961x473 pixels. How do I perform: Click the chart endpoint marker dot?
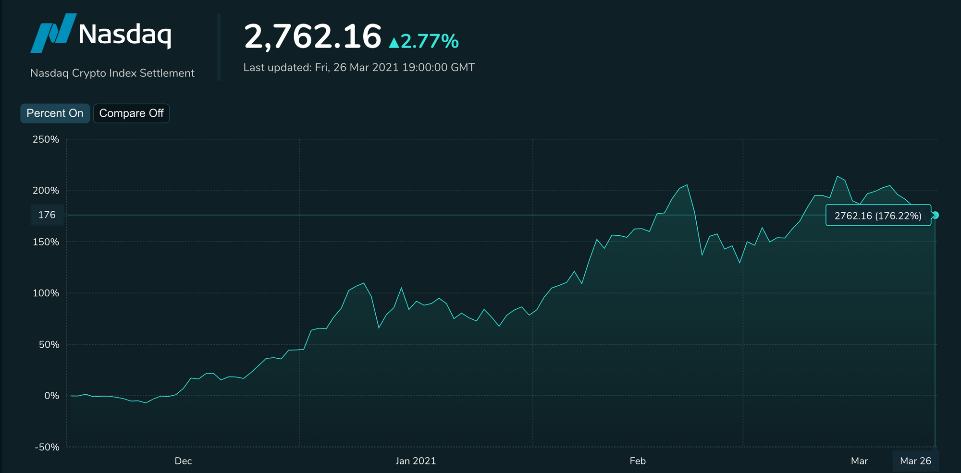pos(935,215)
